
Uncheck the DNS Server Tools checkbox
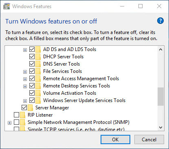pyautogui.click(x=32, y=64)
